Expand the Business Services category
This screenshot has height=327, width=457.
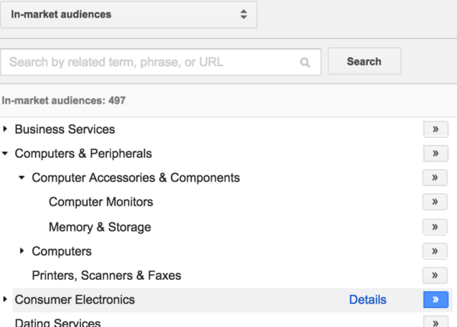click(5, 129)
